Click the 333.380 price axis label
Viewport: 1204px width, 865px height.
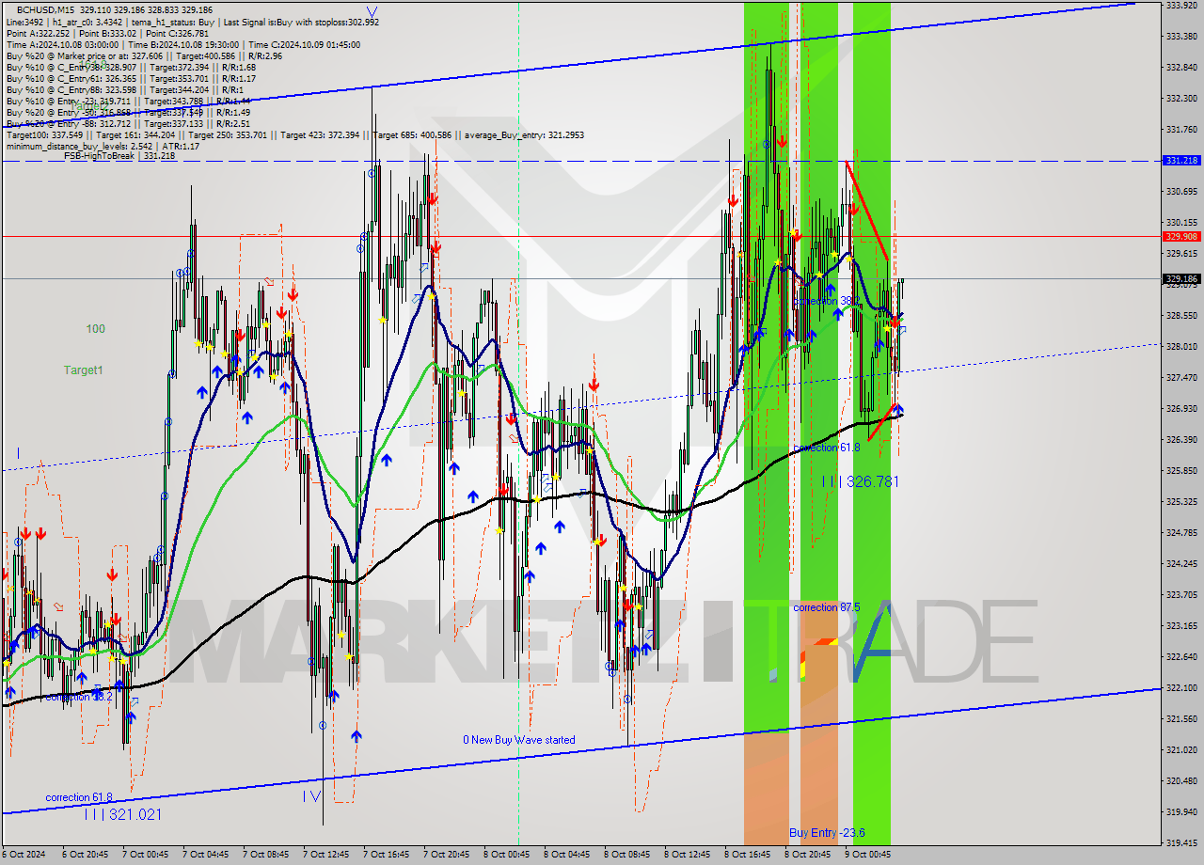click(x=1181, y=36)
